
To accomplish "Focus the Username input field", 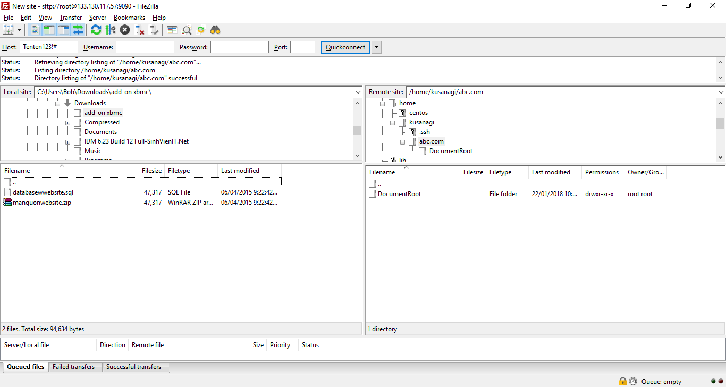I will [145, 47].
